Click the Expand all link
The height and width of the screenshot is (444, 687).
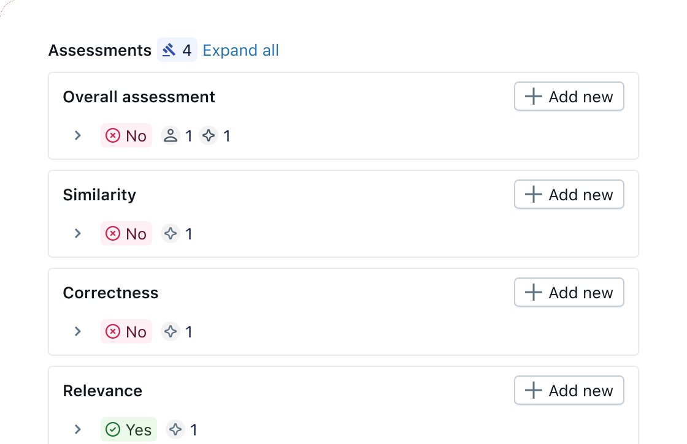click(x=240, y=50)
